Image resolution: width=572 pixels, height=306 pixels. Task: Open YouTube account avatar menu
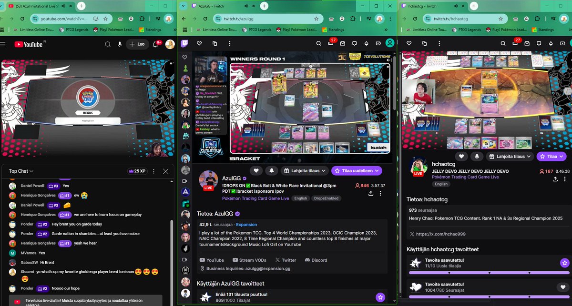click(x=170, y=44)
